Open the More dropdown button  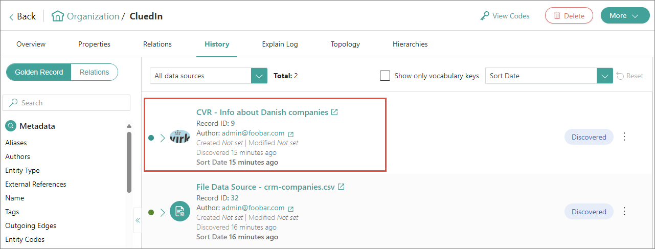(625, 15)
